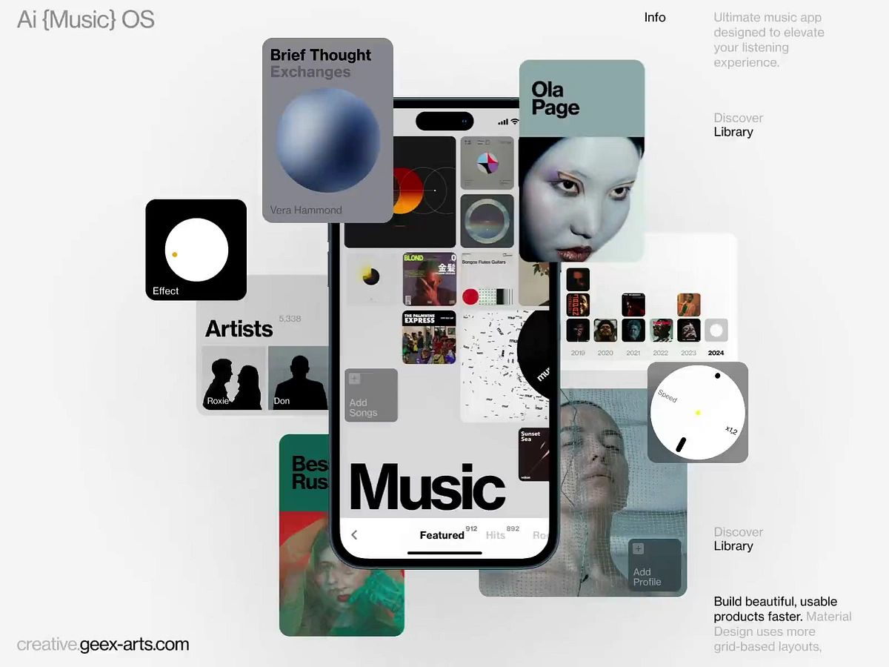Jump to year 2019 on timeline
This screenshot has width=889, height=667.
click(578, 353)
